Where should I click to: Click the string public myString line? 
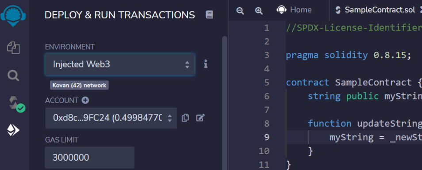[364, 96]
